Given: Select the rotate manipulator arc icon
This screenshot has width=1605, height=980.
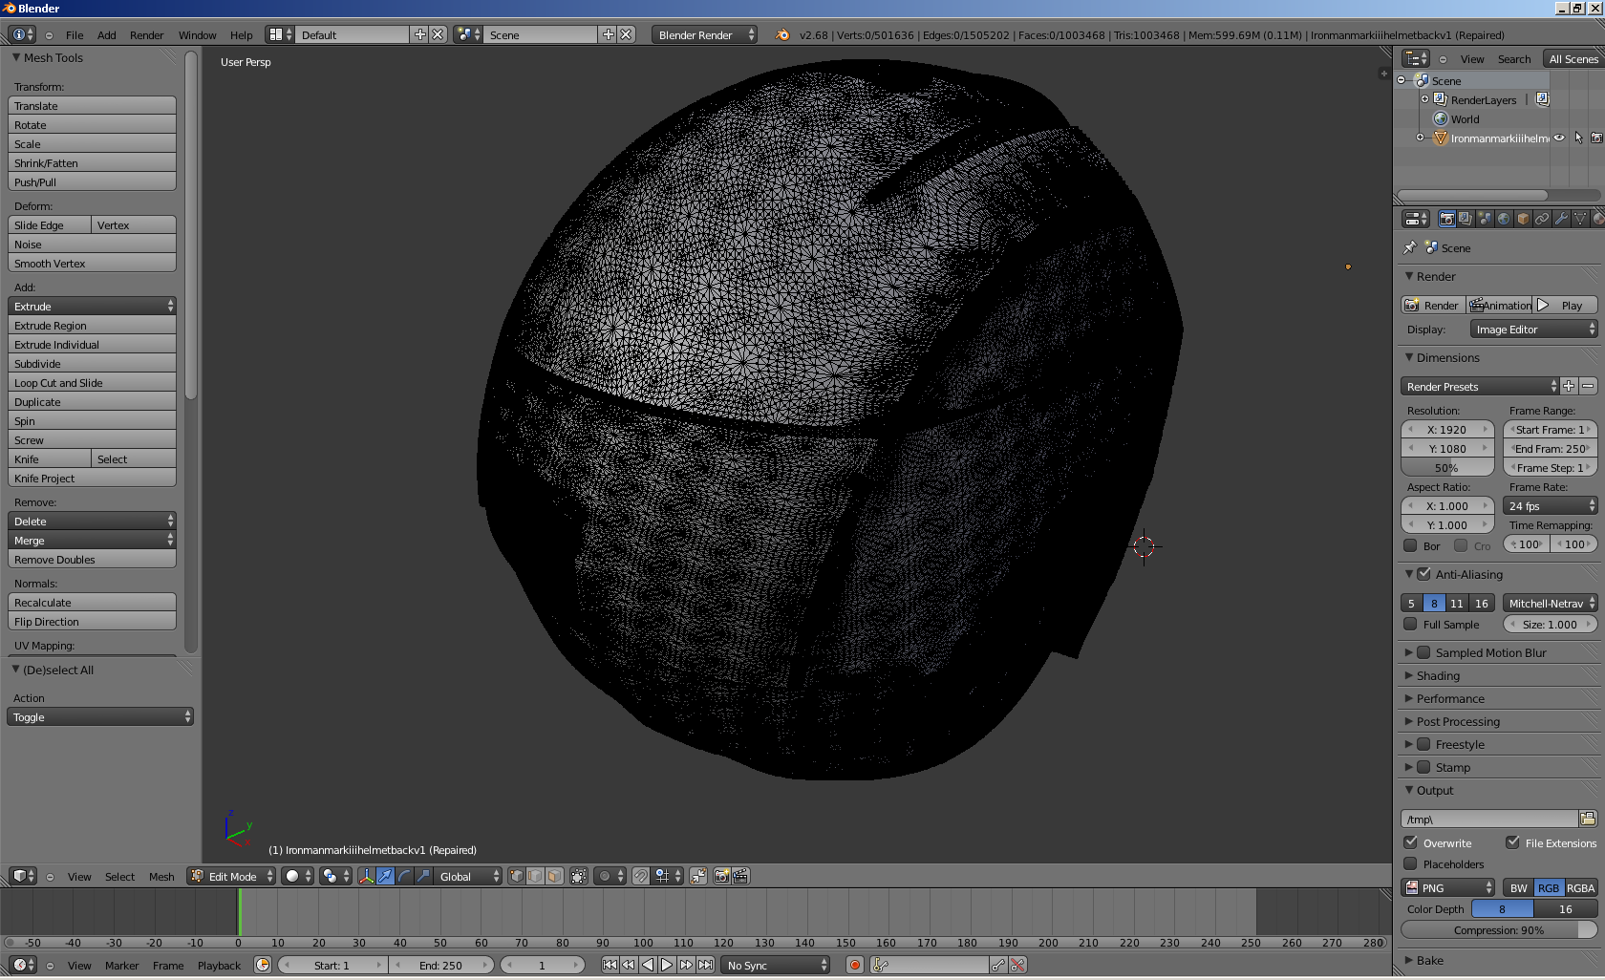Looking at the screenshot, I should (x=404, y=876).
